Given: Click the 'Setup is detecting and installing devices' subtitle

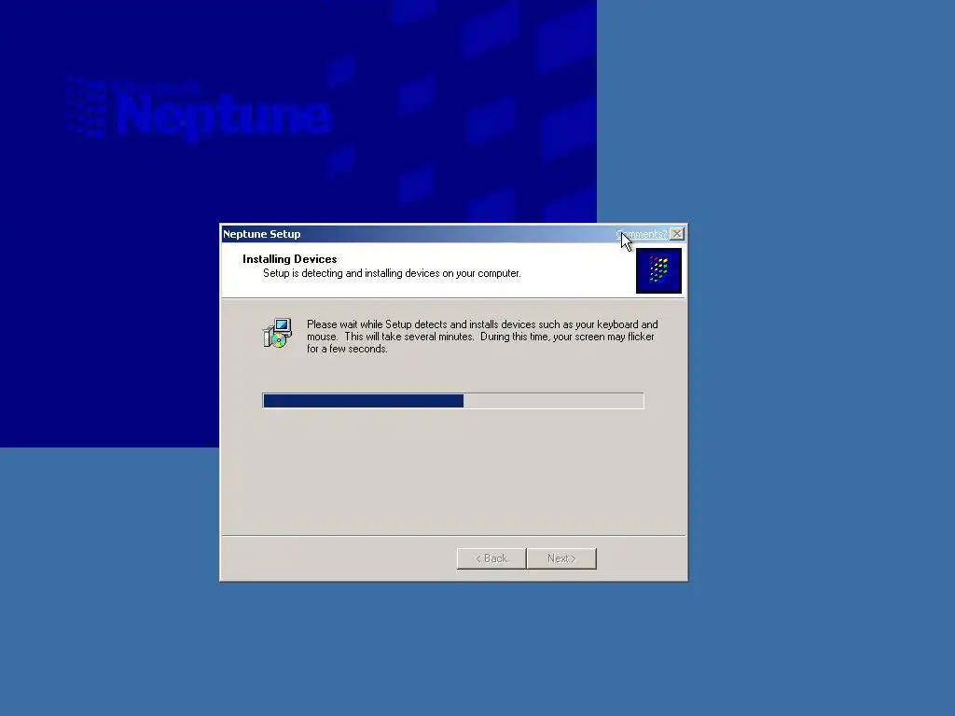Looking at the screenshot, I should click(x=392, y=273).
